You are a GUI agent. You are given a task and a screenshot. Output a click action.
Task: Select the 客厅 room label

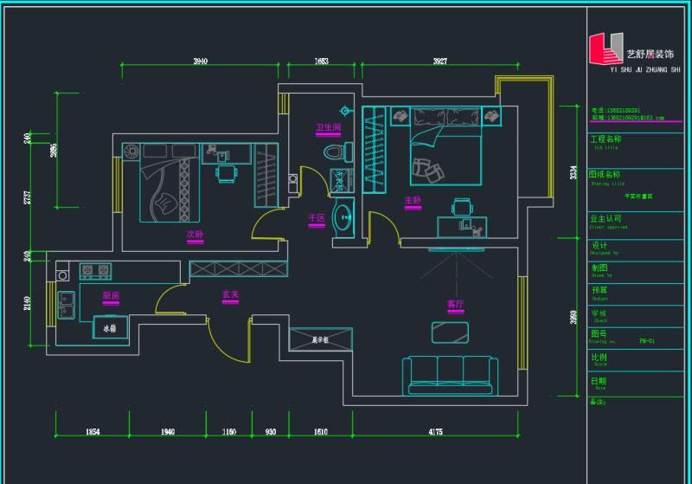click(455, 304)
